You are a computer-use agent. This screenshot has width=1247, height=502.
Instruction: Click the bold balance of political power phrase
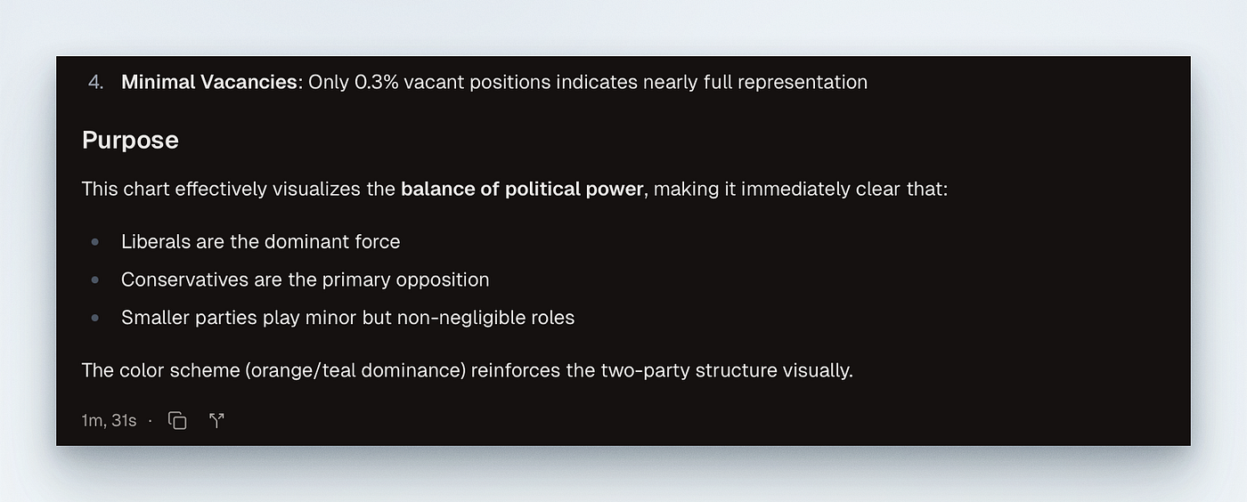[522, 190]
